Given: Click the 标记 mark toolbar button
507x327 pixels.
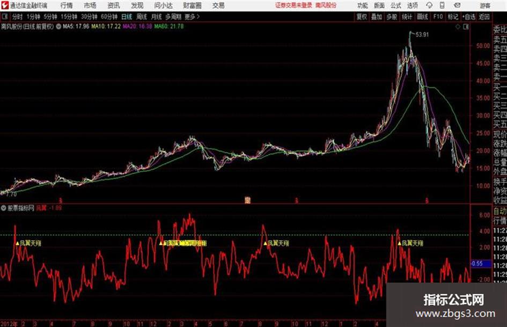Looking at the screenshot, I should coord(453,17).
